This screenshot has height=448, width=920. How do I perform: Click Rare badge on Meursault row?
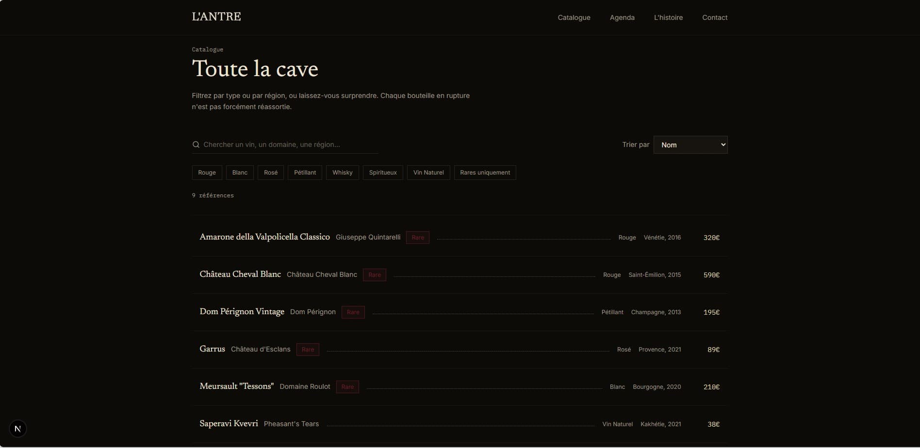coord(347,387)
